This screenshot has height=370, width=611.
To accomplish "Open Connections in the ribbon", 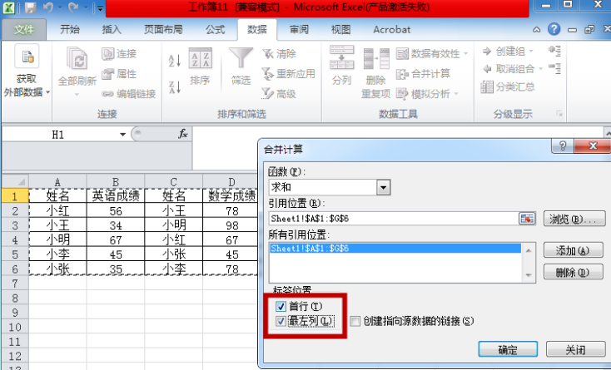I will (119, 54).
